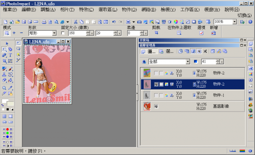Image resolution: width=255 pixels, height=155 pixels.
Task: Open the brightness sun icon in toolbar
Action: 170,22
